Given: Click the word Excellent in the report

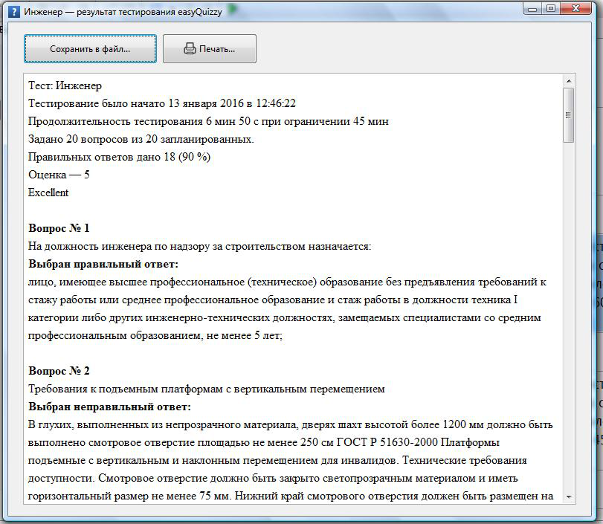Looking at the screenshot, I should pos(48,194).
